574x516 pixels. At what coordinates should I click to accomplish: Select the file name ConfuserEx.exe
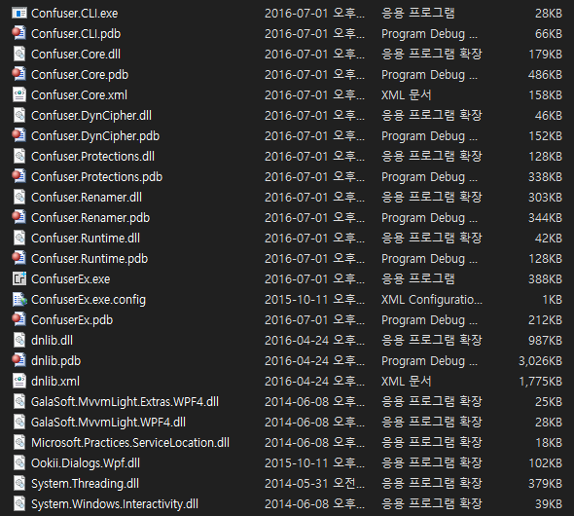(71, 279)
